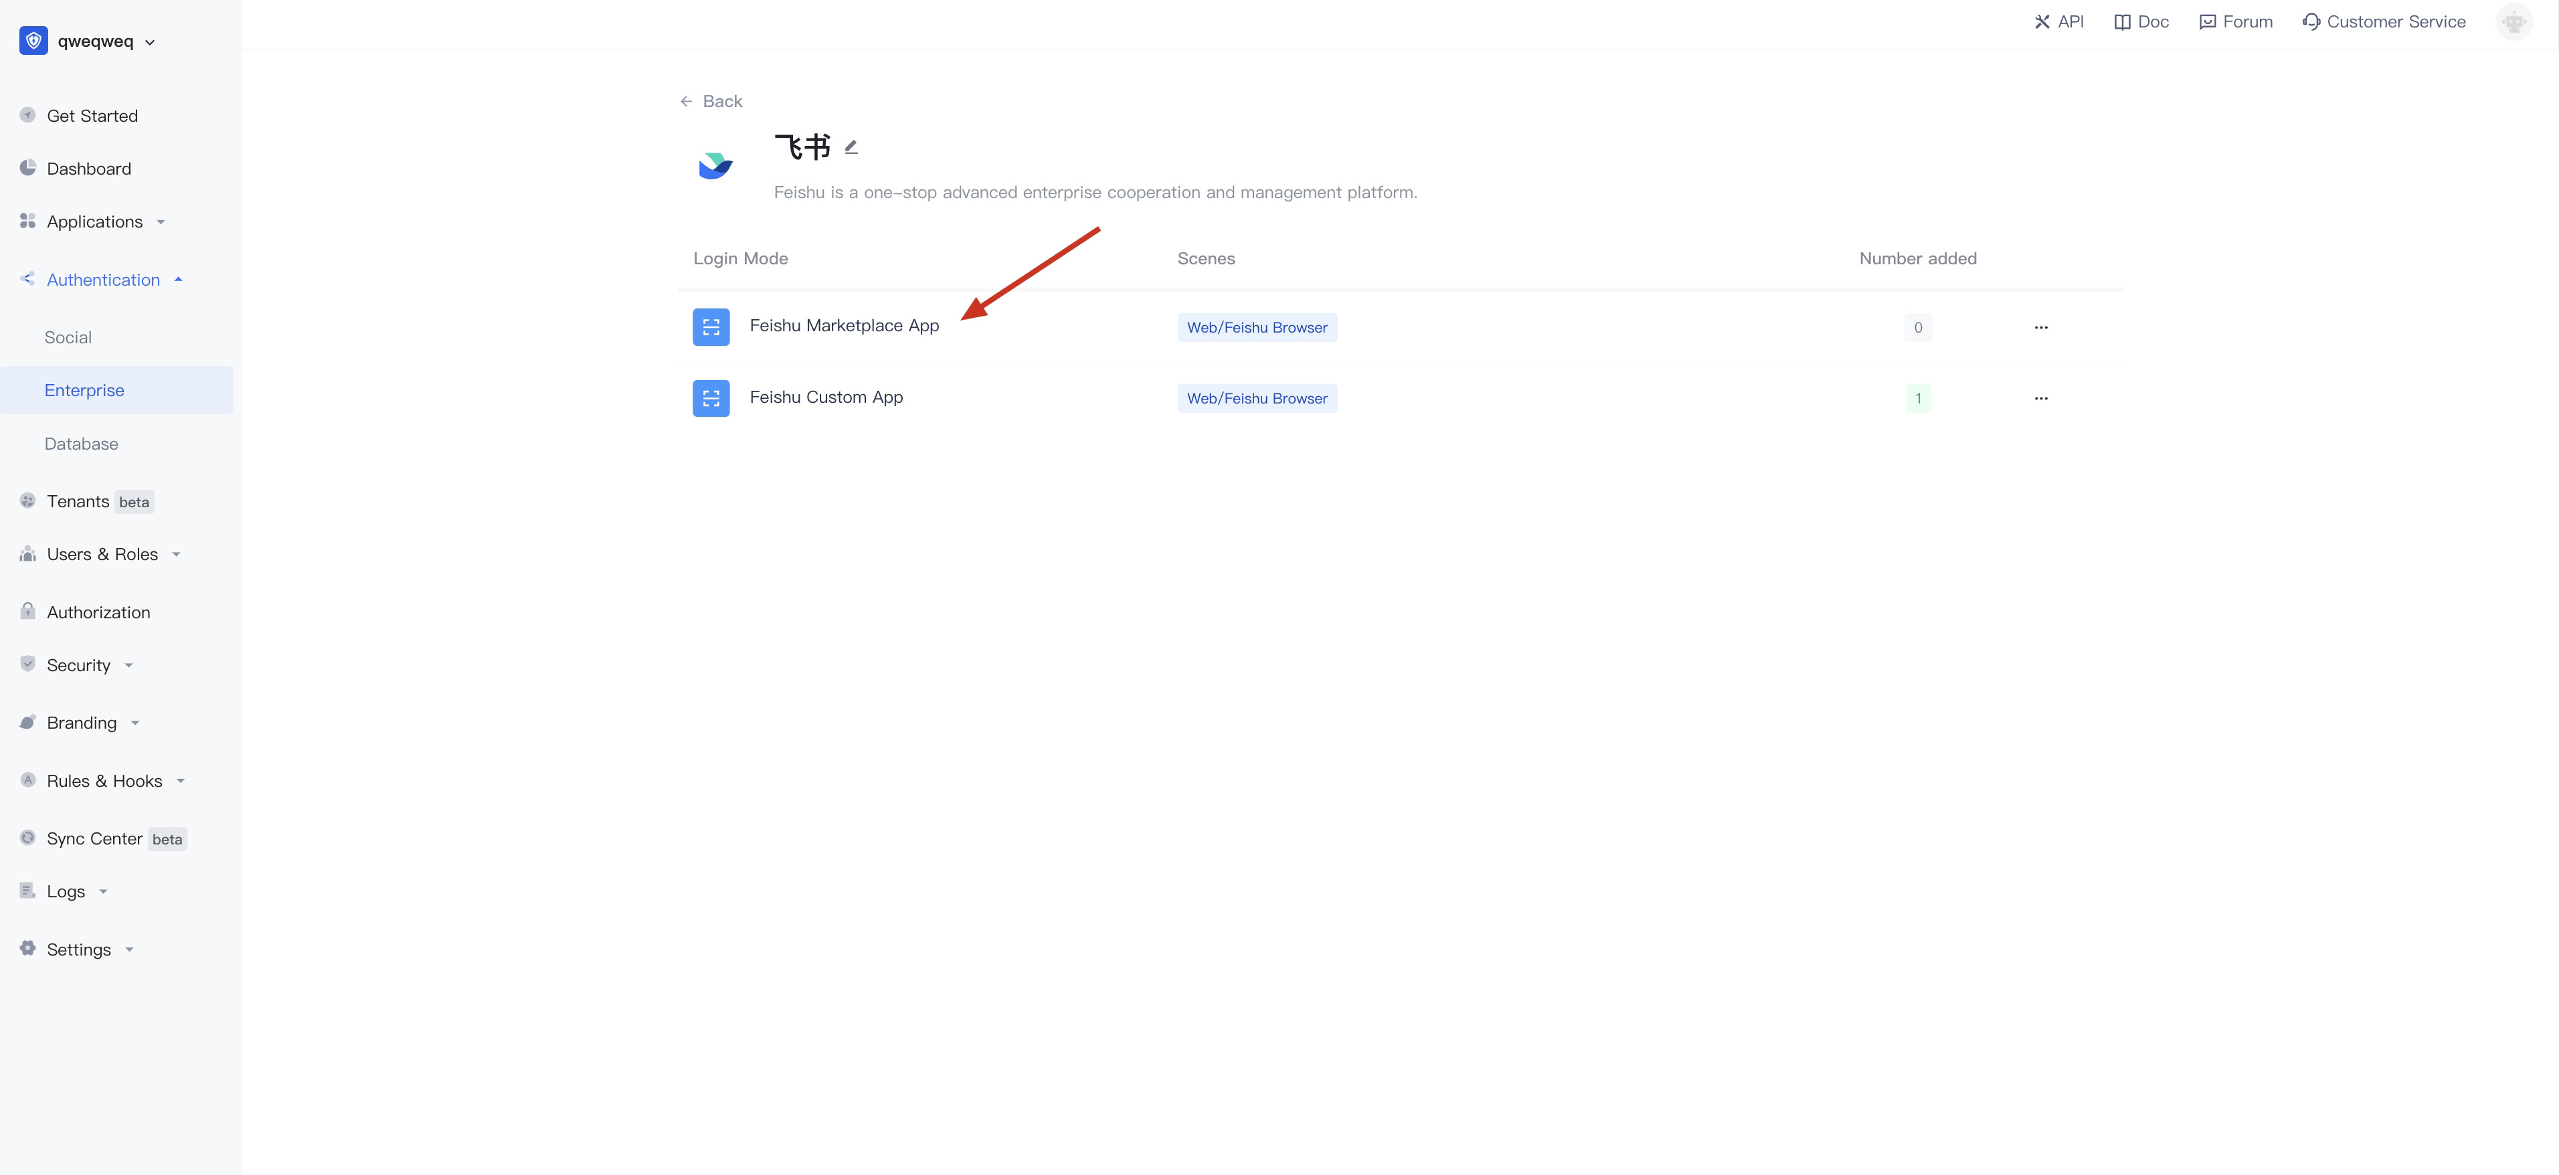
Task: Open Customer Service from the header
Action: click(2383, 22)
